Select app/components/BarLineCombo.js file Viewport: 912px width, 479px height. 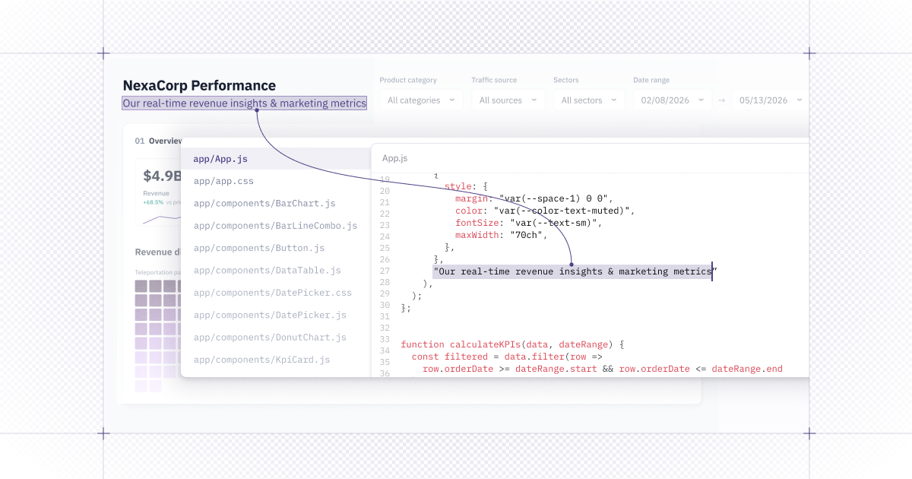(276, 226)
